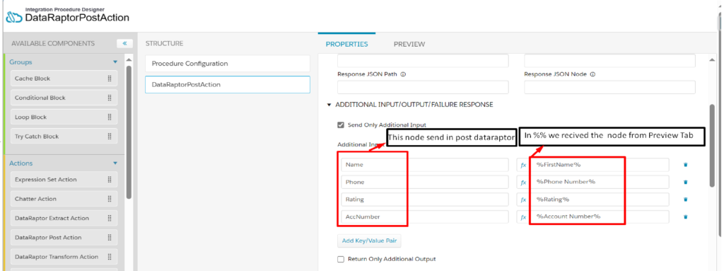Click the STRUCTURE heading text

click(x=164, y=43)
